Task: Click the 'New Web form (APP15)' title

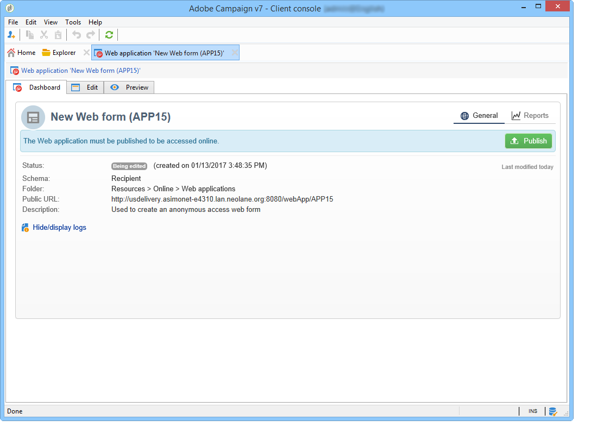Action: tap(111, 117)
